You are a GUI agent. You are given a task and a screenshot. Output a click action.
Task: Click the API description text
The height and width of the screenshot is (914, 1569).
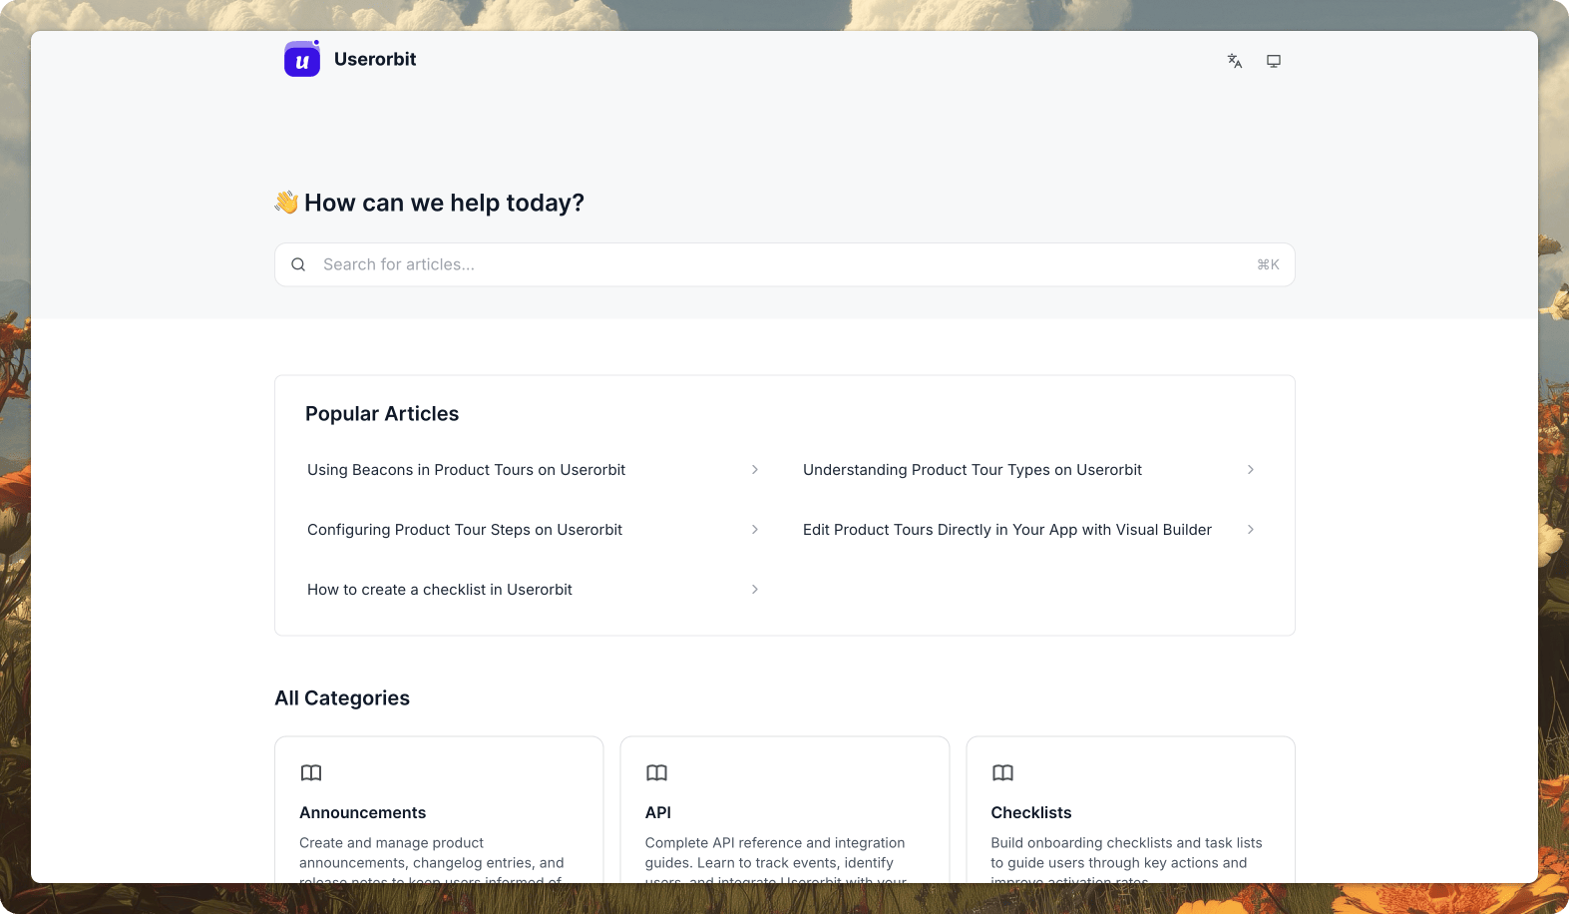click(776, 859)
